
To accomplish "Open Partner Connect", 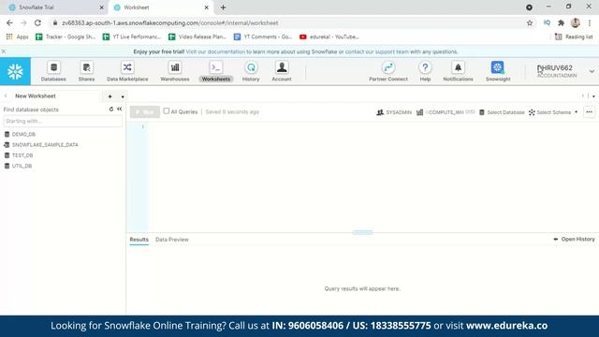I will pyautogui.click(x=388, y=71).
